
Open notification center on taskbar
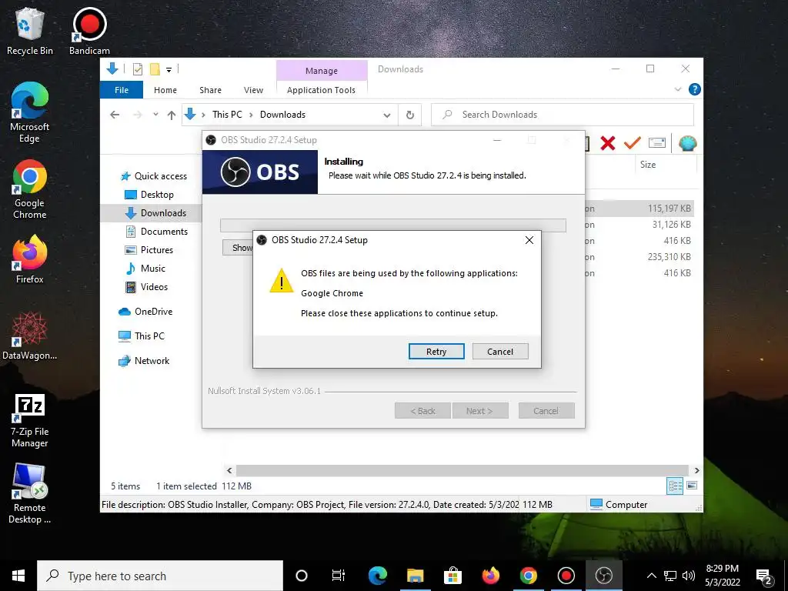pyautogui.click(x=764, y=576)
